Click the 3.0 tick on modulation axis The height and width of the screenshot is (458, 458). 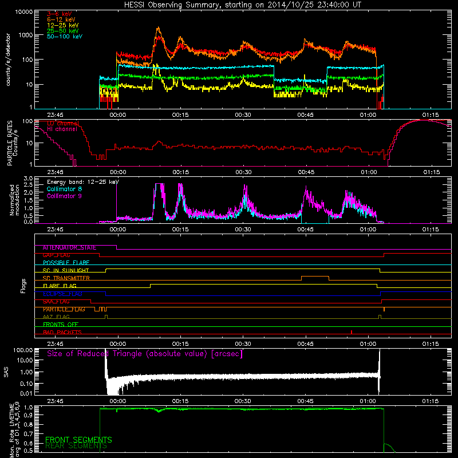tap(28, 179)
